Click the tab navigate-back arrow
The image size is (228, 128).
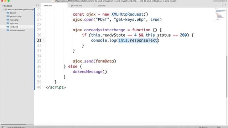36,5
